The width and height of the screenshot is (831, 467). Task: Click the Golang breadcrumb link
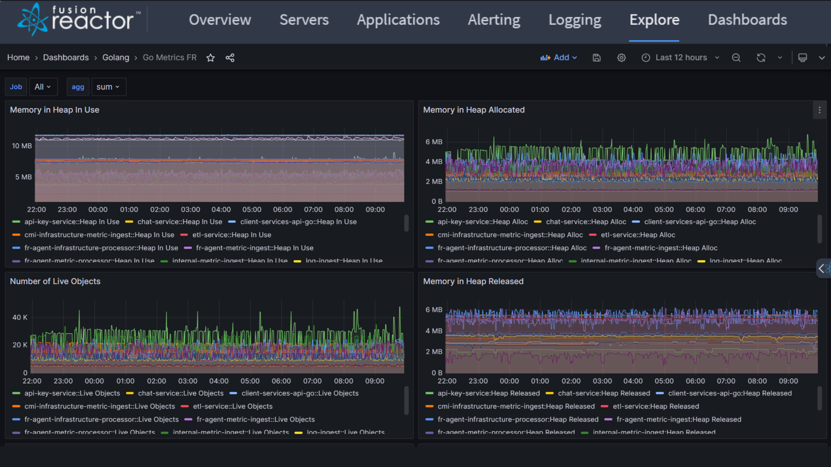[x=116, y=58]
